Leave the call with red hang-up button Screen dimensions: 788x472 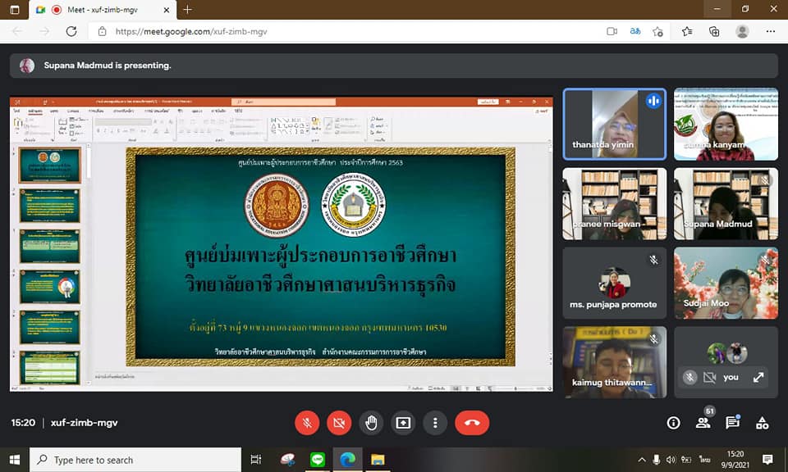(x=472, y=423)
